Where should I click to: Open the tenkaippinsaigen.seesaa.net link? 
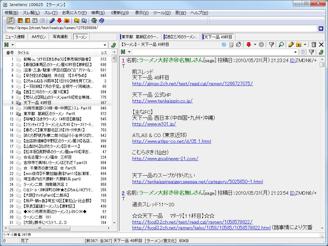pos(197,182)
